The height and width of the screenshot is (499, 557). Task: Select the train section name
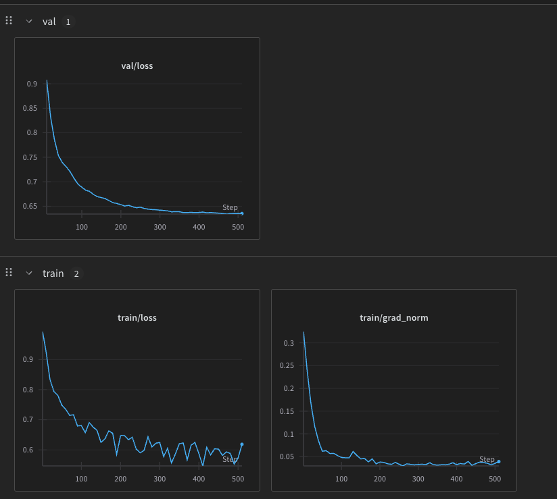pyautogui.click(x=53, y=273)
